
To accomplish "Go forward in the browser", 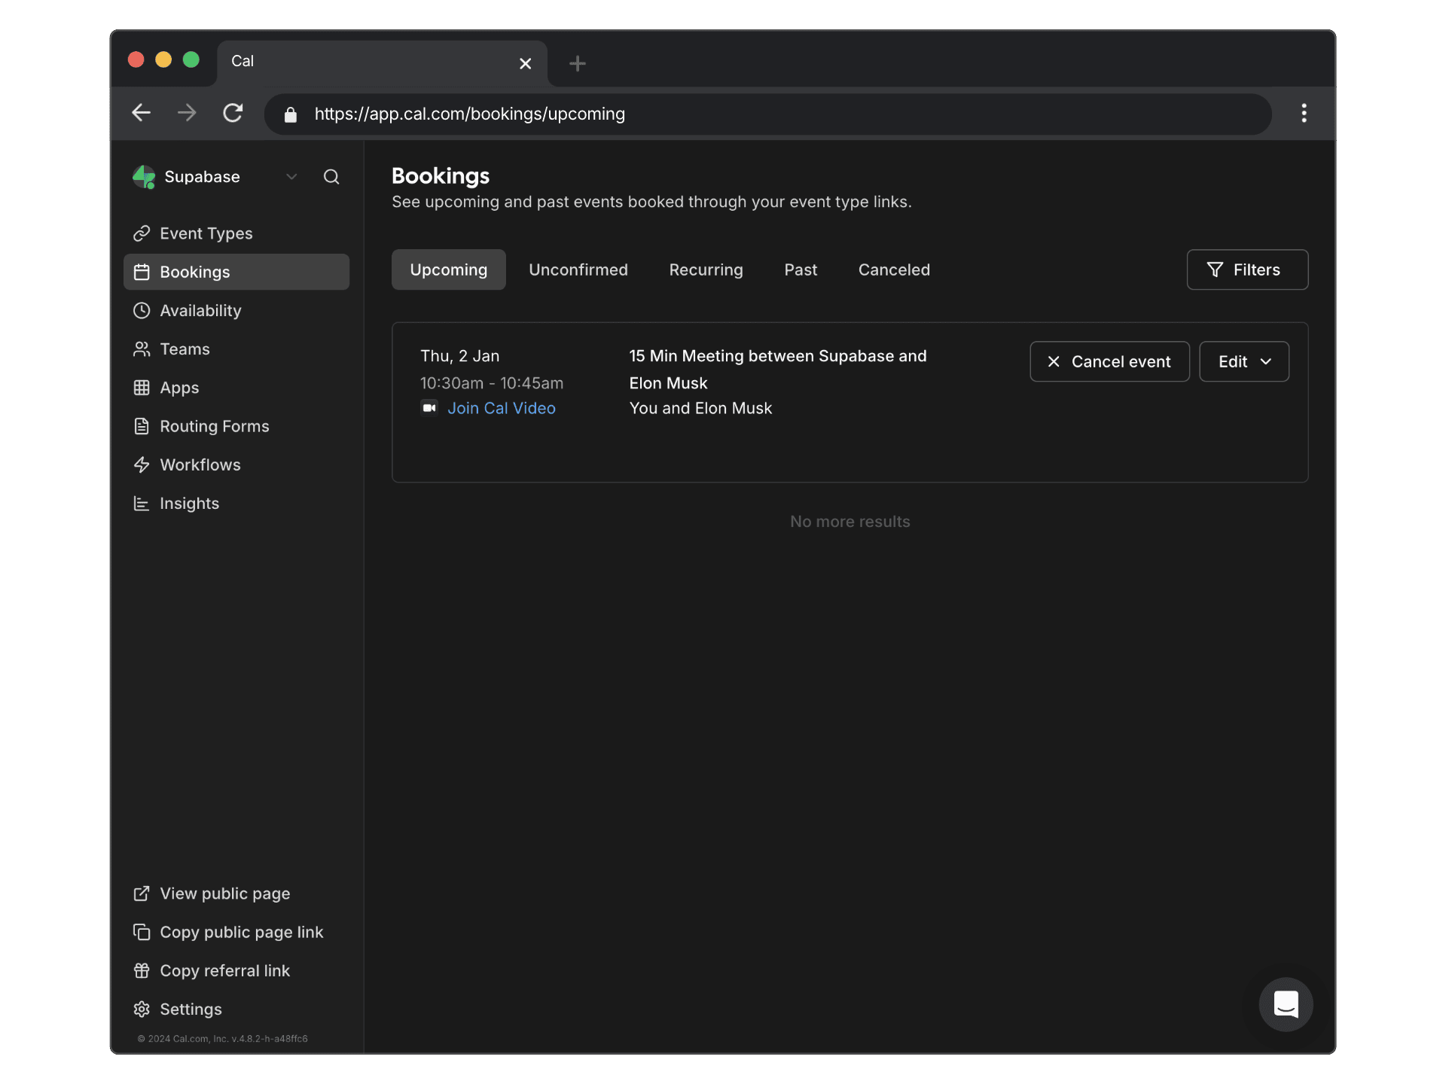I will [187, 113].
